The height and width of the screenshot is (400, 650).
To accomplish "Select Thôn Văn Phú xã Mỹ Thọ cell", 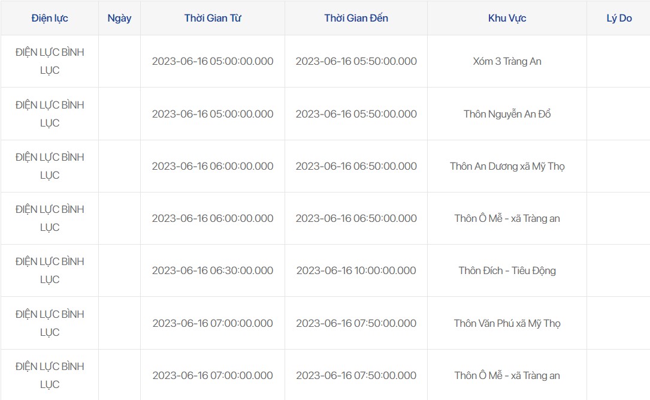I will (507, 323).
